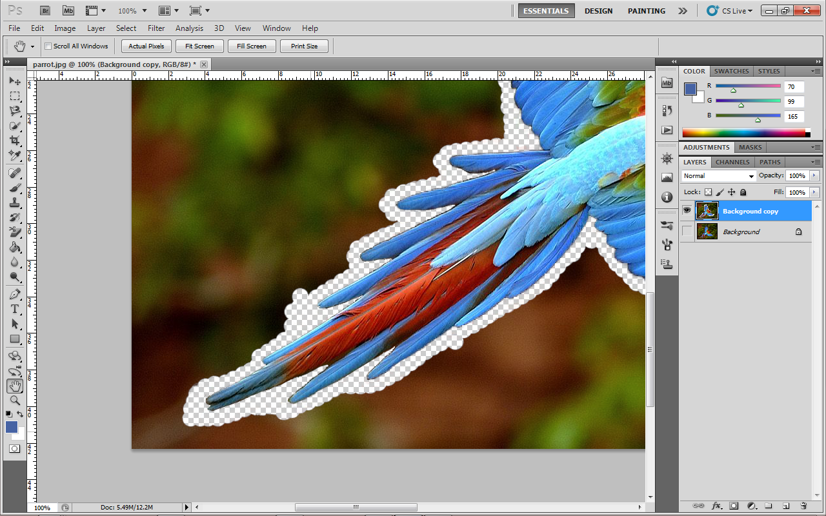Open the Navigator panel icon
Image resolution: width=826 pixels, height=516 pixels.
click(667, 159)
